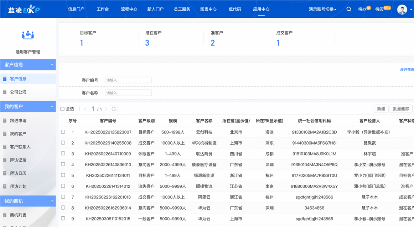Open the user avatar profile menu

(x=402, y=10)
